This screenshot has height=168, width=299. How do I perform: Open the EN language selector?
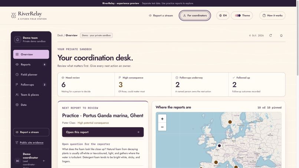pyautogui.click(x=223, y=16)
